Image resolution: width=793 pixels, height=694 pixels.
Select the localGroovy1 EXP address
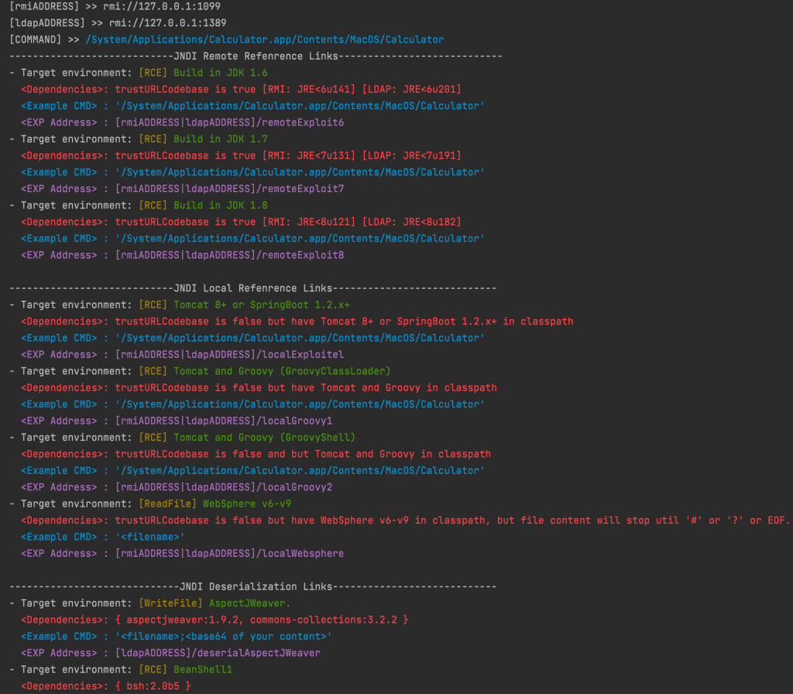click(177, 421)
